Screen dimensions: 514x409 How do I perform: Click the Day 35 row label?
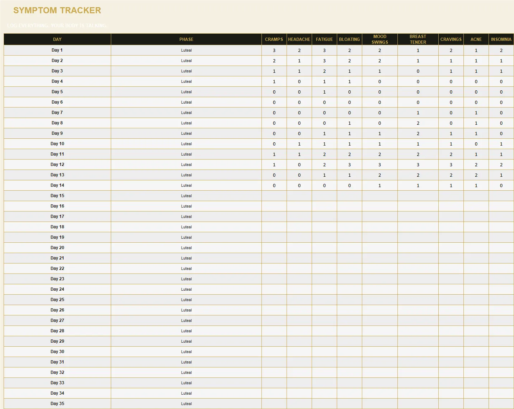coord(57,404)
